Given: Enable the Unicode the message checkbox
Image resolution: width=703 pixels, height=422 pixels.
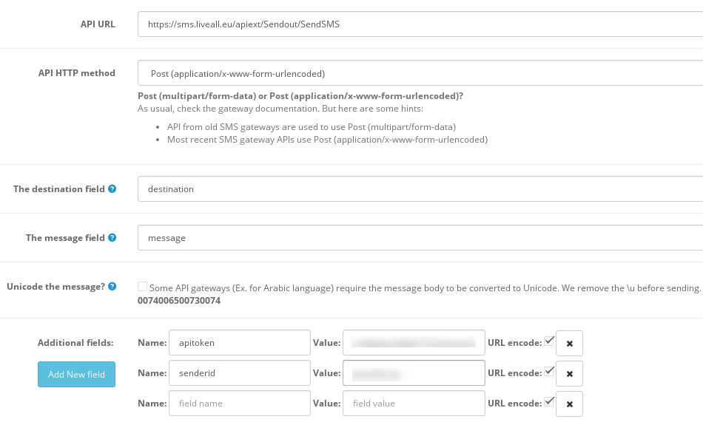Looking at the screenshot, I should point(142,286).
